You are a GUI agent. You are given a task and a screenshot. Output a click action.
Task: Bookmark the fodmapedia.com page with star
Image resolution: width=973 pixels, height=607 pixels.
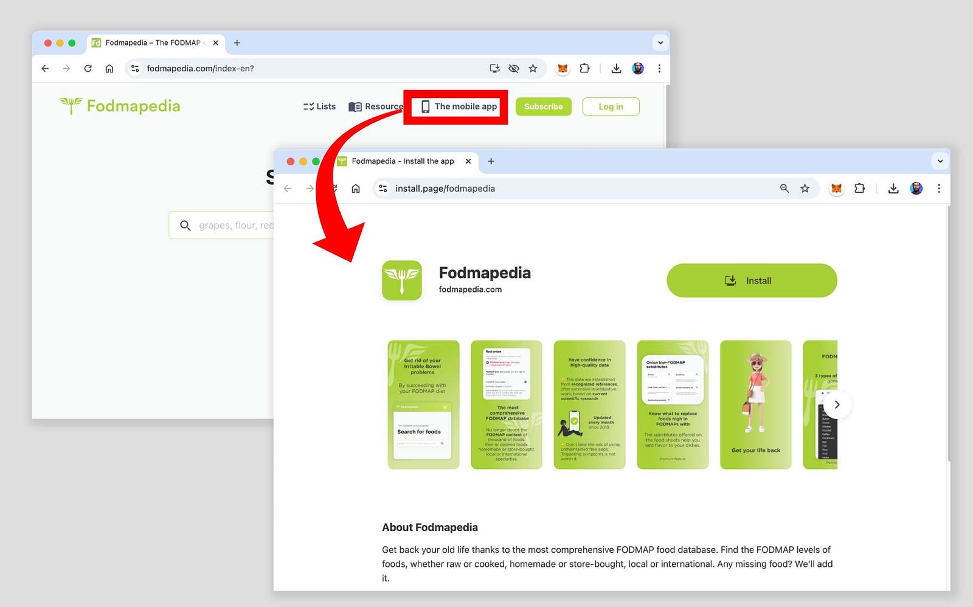click(x=533, y=69)
